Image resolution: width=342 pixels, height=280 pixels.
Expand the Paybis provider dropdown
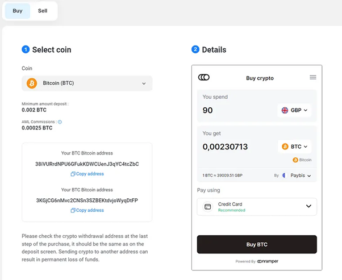point(301,176)
